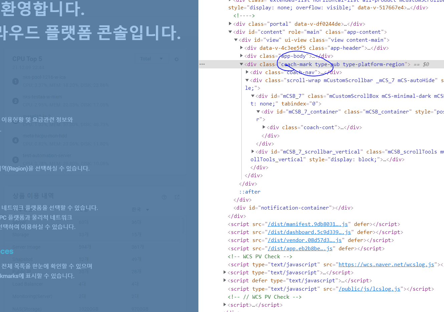Open the /dist/app.eb2b8be js link
Screen dimensions: 444x312
pyautogui.click(x=300, y=248)
